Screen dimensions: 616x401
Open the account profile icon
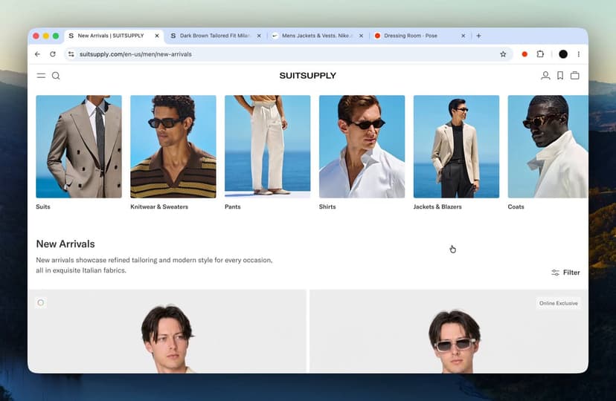click(545, 75)
